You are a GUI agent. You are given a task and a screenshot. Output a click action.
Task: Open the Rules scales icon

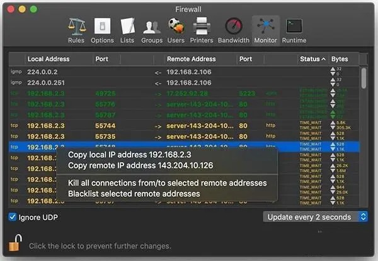pos(76,27)
